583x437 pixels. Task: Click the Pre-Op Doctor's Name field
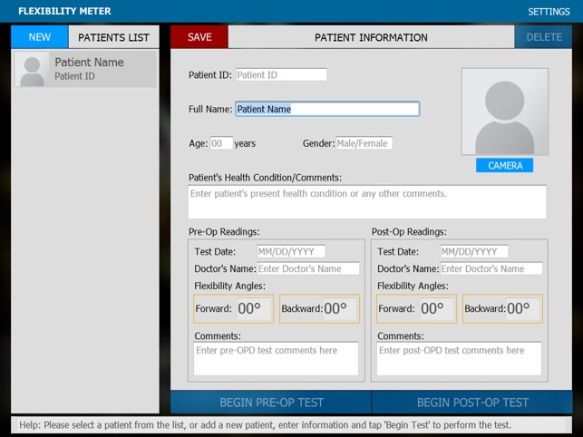point(308,268)
